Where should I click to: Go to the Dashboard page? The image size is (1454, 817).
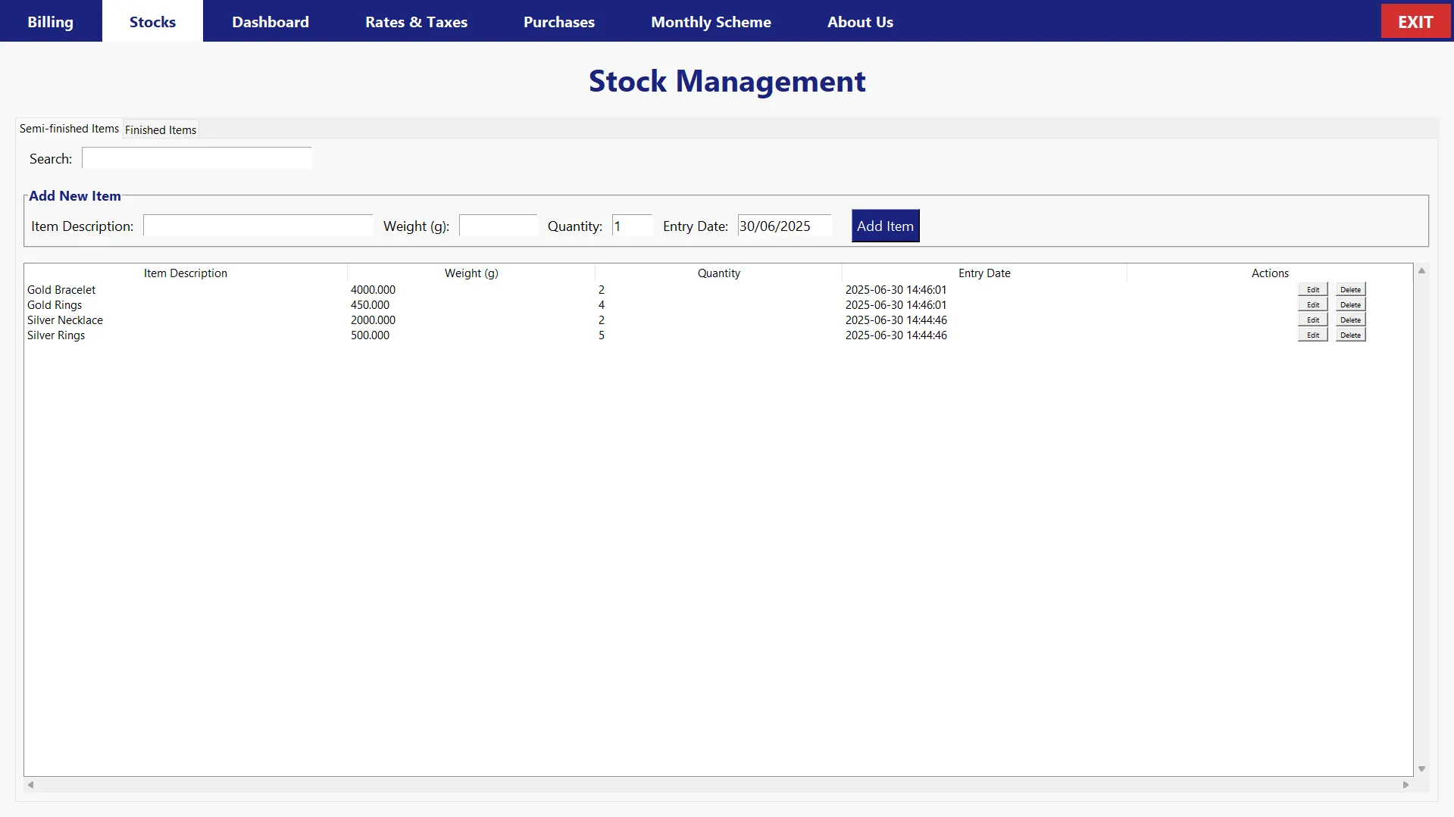pyautogui.click(x=270, y=21)
